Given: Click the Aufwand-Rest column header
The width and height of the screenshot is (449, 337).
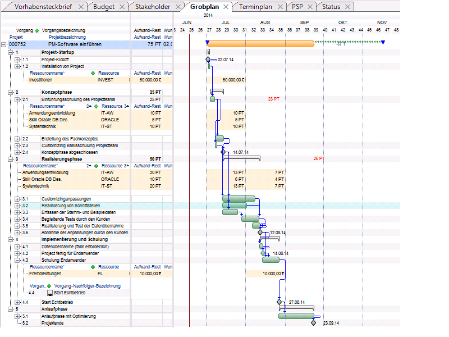Looking at the screenshot, I should pos(147,30).
